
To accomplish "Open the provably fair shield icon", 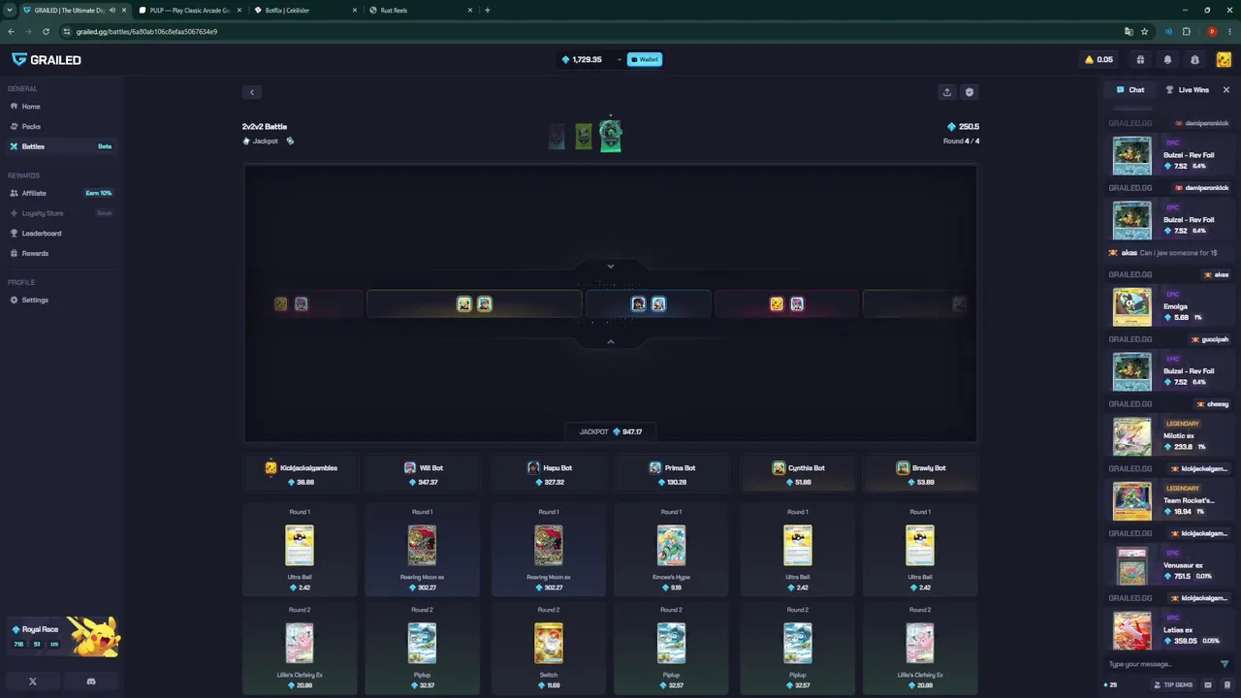I will 970,92.
